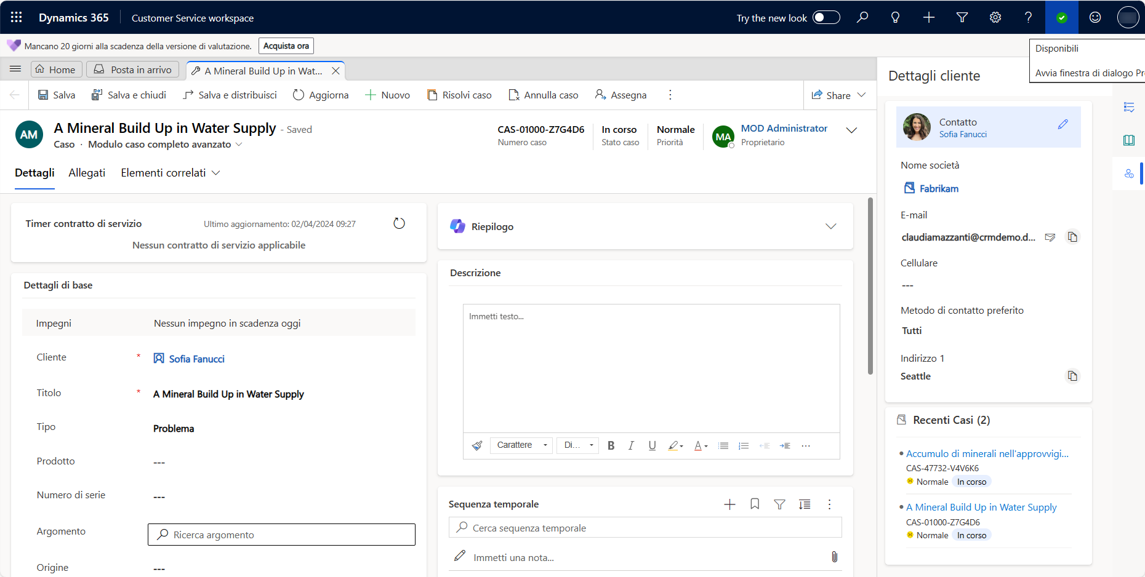Switch to the Posta in arrivo tab

133,70
